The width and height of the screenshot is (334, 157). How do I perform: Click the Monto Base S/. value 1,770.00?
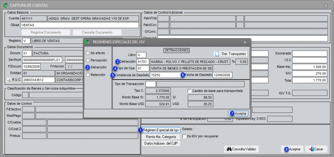[x=158, y=98]
